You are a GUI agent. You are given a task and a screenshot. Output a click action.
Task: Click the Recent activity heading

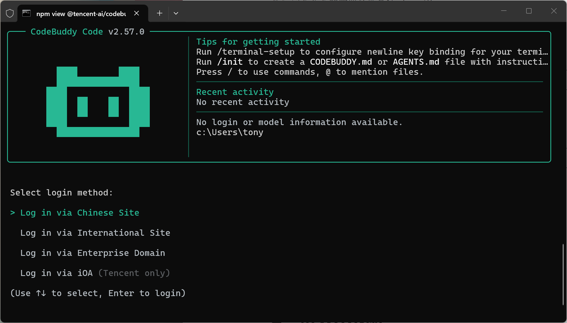[235, 92]
